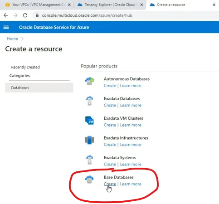
Task: Create a Base Database
Action: pos(110,184)
